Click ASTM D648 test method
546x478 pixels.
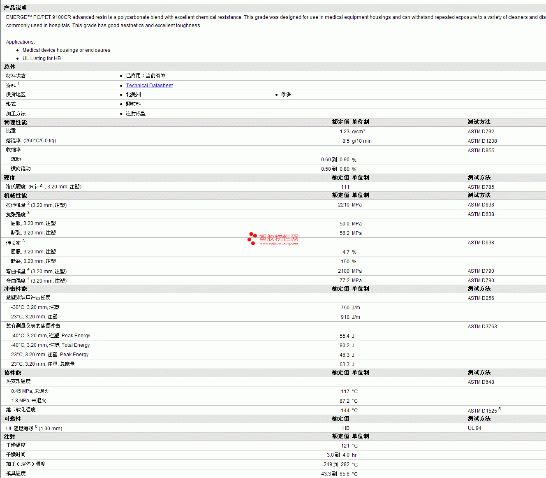481,382
